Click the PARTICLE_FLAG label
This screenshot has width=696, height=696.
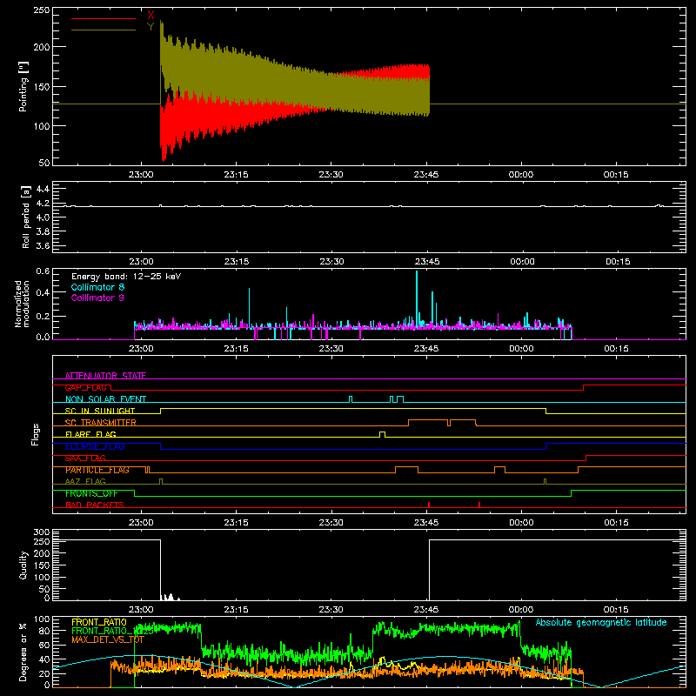pos(97,470)
